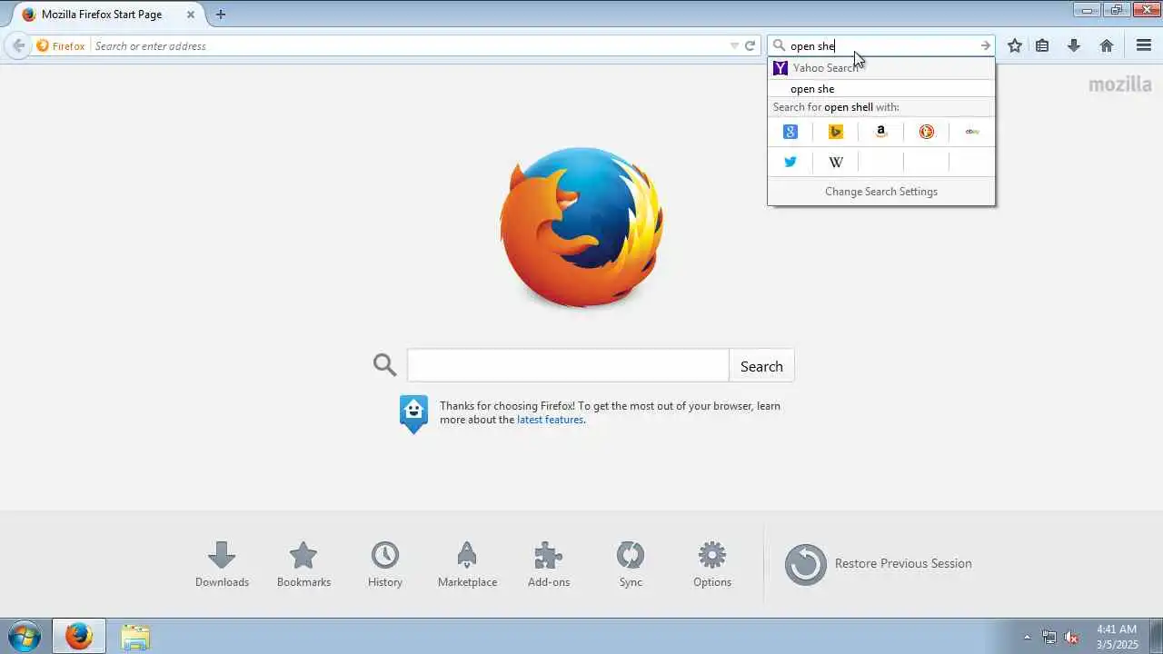Image resolution: width=1163 pixels, height=654 pixels.
Task: Search with Twitter engine icon
Action: tap(790, 163)
